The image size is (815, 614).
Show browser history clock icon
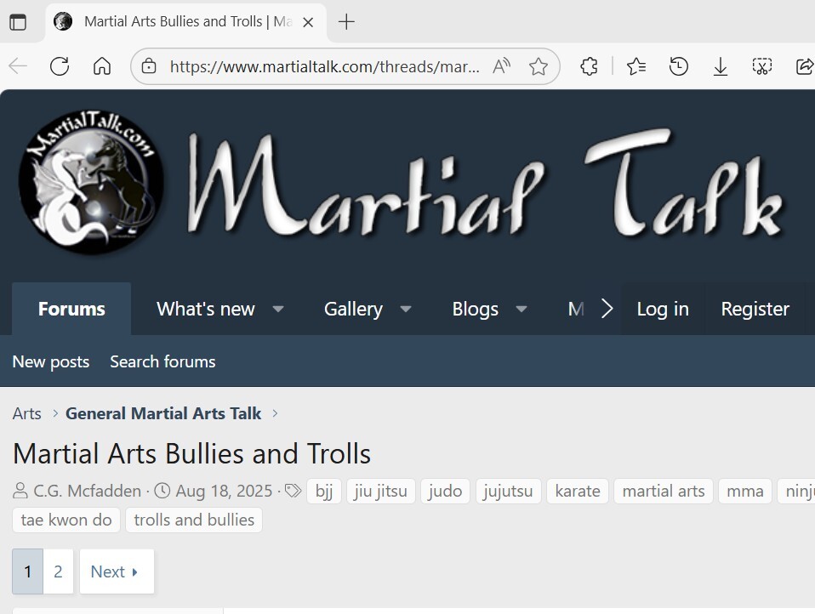678,66
